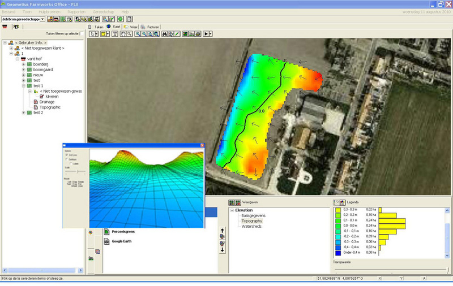Screen dimensions: 453x286
Task: Open the Drainage item in tree
Action: click(47, 102)
